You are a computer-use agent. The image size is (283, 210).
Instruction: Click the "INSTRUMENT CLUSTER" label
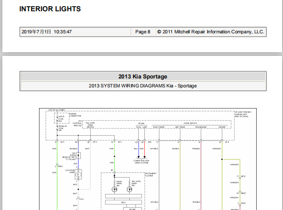pyautogui.click(x=151, y=174)
